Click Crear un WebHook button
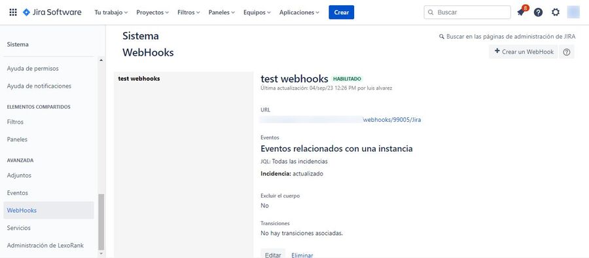 [524, 52]
